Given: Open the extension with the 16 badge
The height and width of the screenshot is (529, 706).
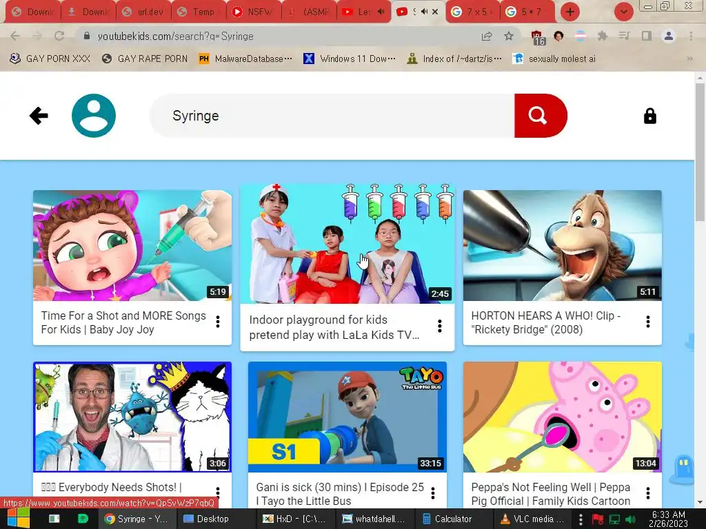Looking at the screenshot, I should [538, 37].
